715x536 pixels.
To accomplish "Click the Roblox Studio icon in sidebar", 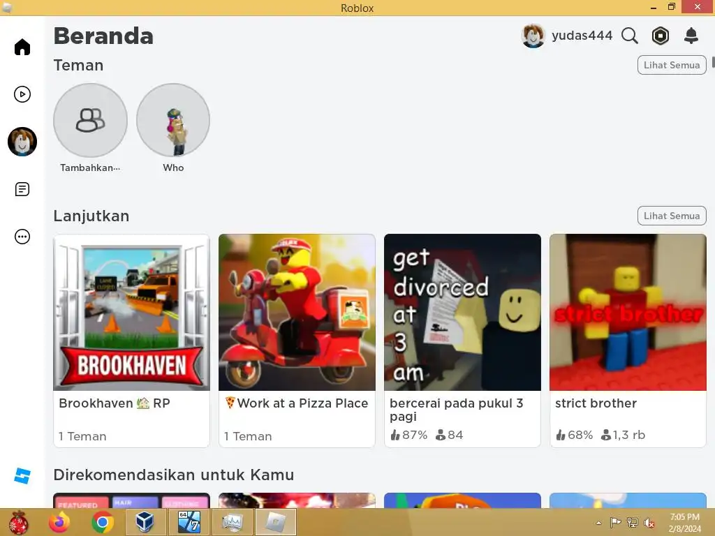I will pos(22,476).
